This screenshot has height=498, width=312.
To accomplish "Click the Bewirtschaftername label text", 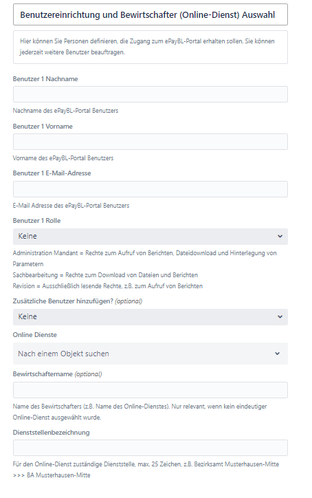I will click(43, 373).
